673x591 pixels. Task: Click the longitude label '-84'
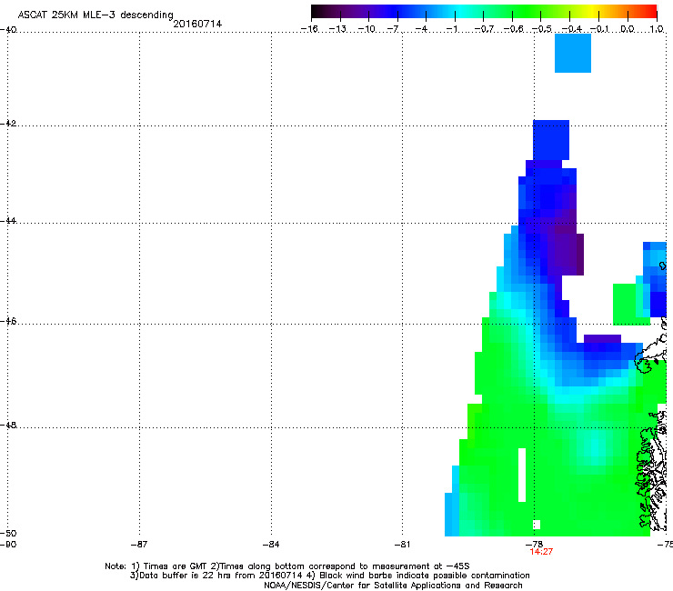271,545
